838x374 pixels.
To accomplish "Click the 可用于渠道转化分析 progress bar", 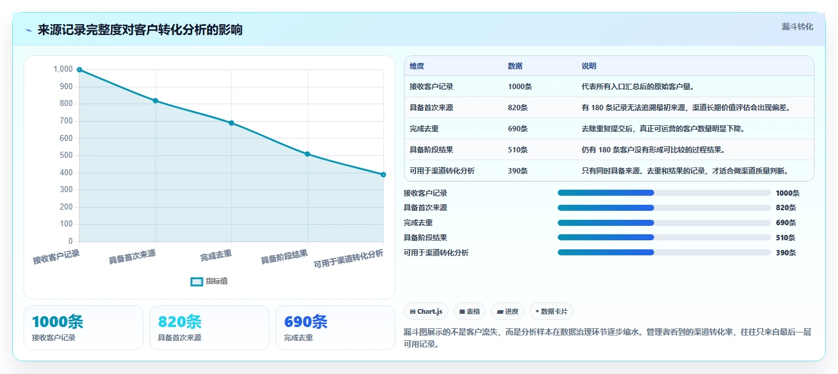I will point(664,252).
